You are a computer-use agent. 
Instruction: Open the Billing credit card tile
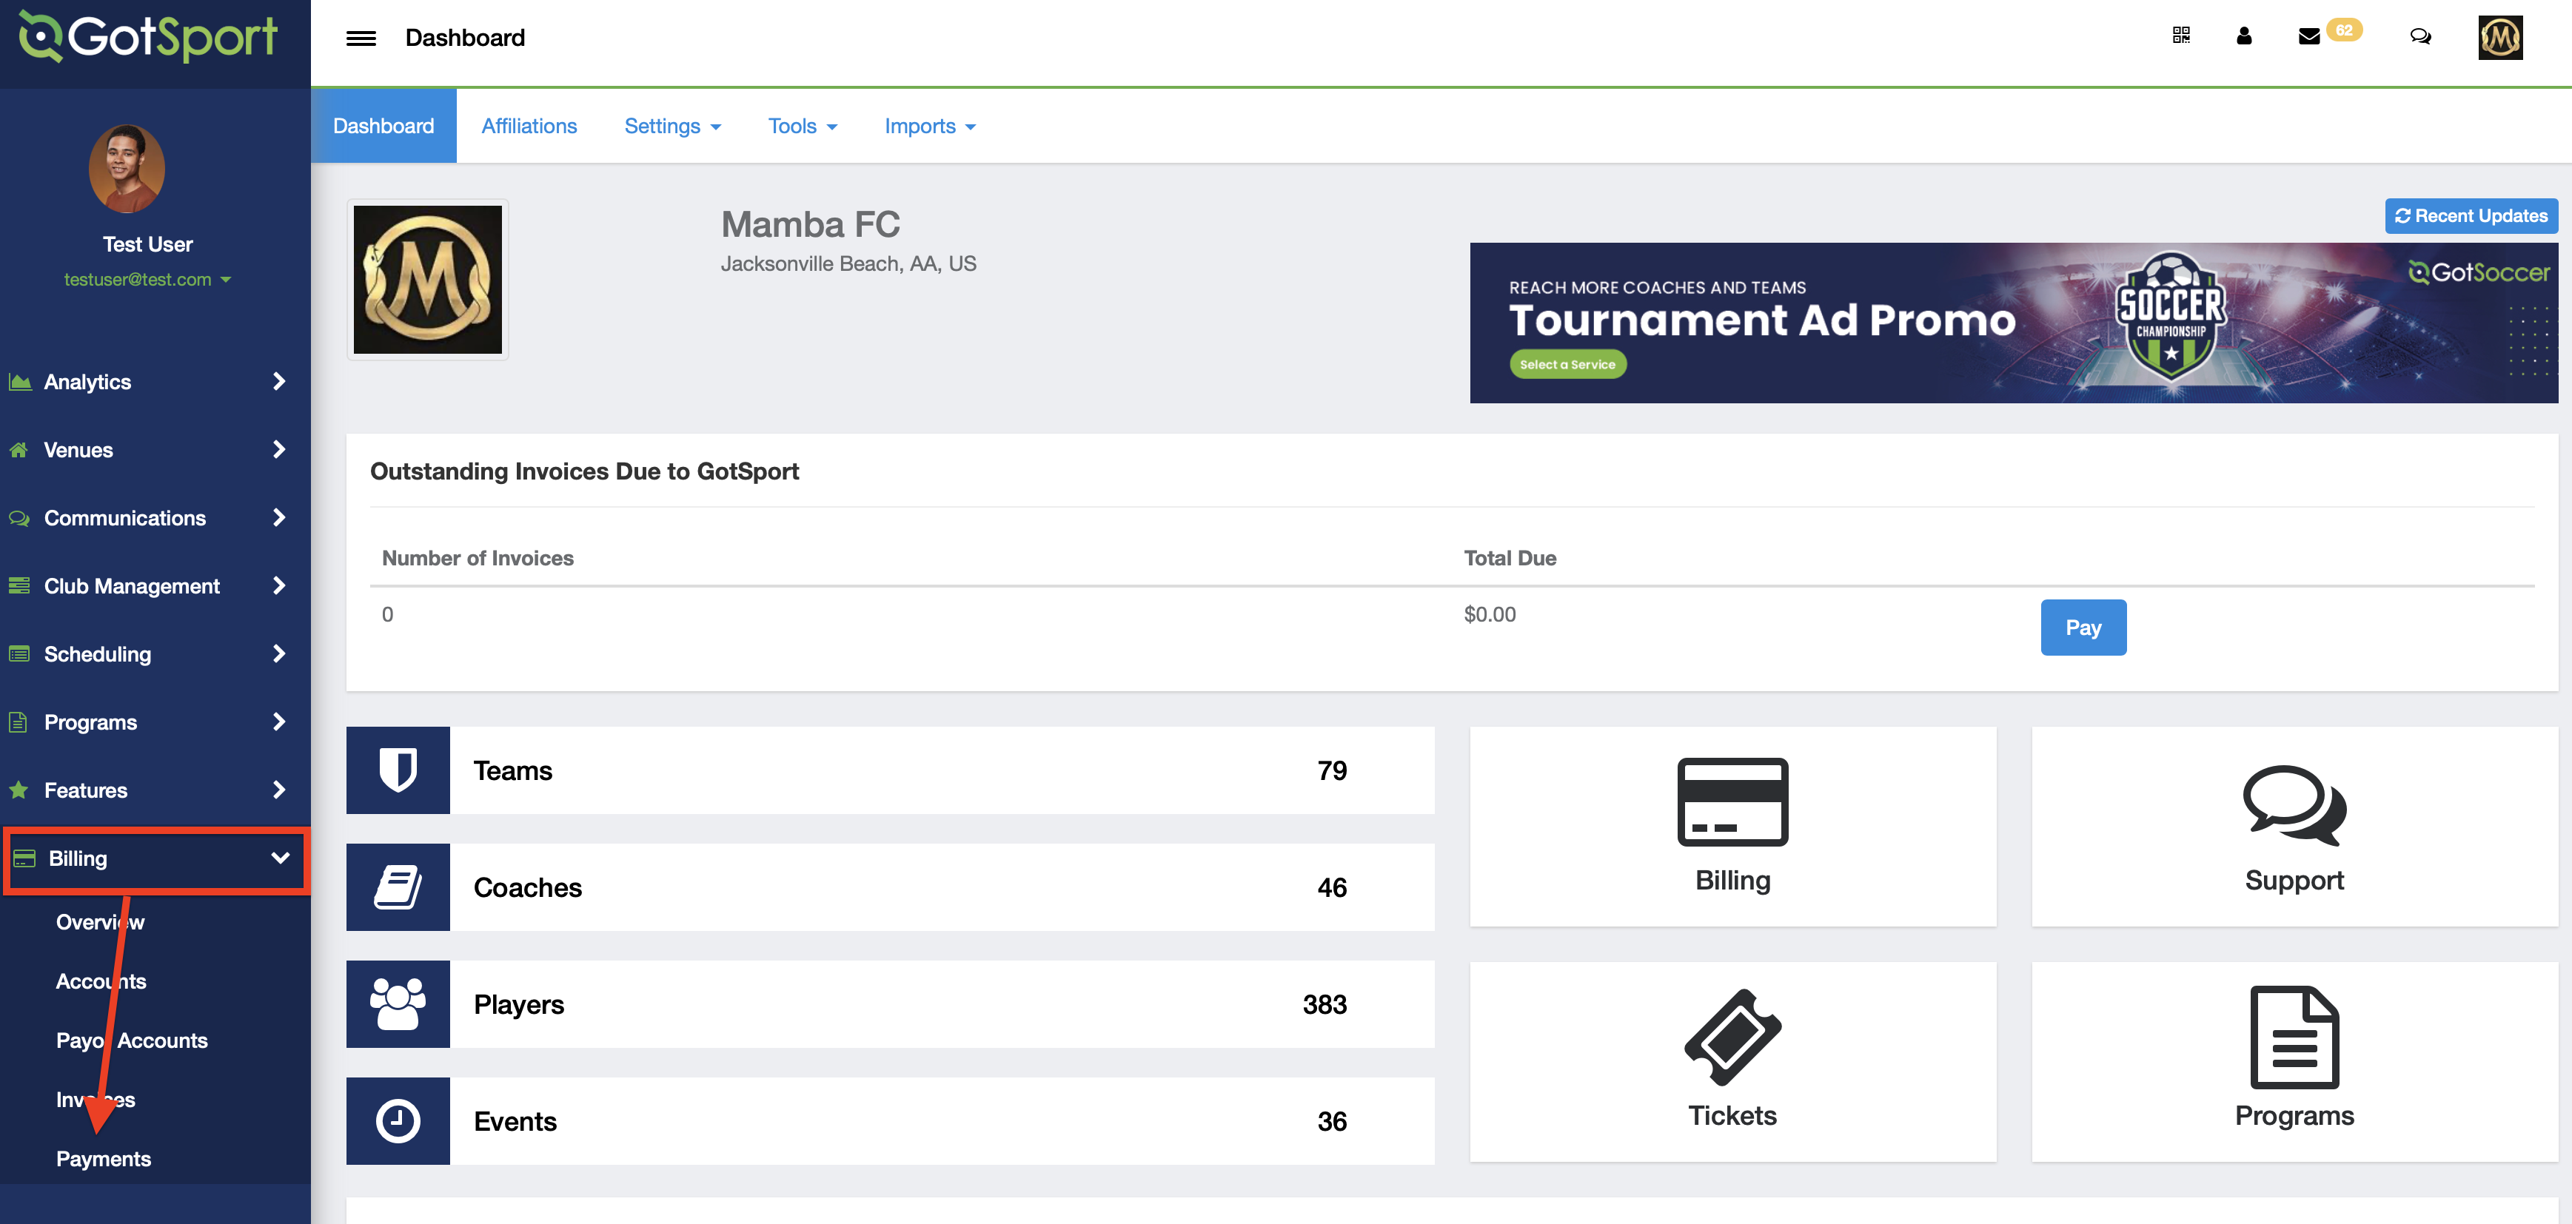(1732, 826)
